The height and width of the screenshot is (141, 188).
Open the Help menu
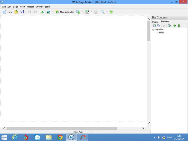[47, 7]
